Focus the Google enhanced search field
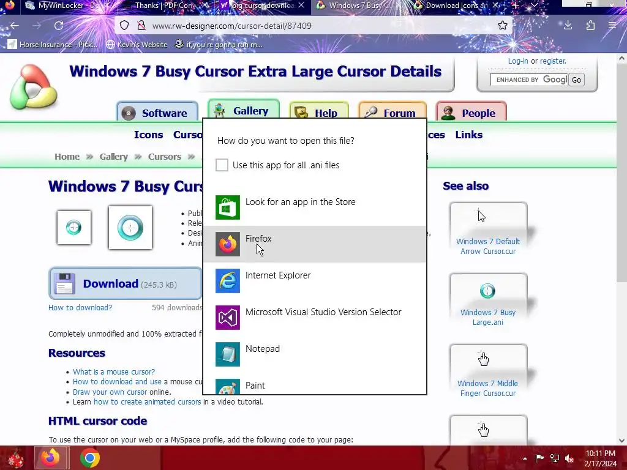Screen dimensions: 627x470 [x=528, y=80]
